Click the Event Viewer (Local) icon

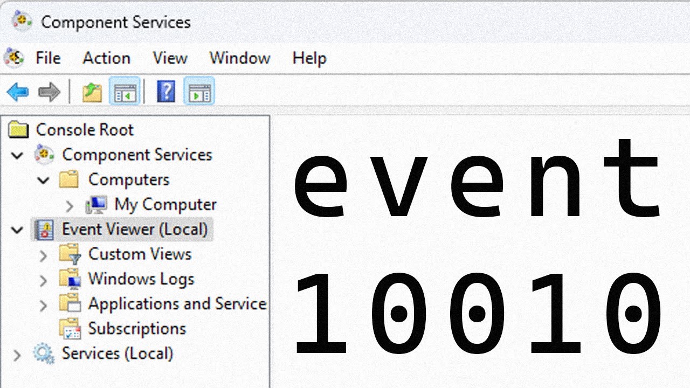click(44, 230)
